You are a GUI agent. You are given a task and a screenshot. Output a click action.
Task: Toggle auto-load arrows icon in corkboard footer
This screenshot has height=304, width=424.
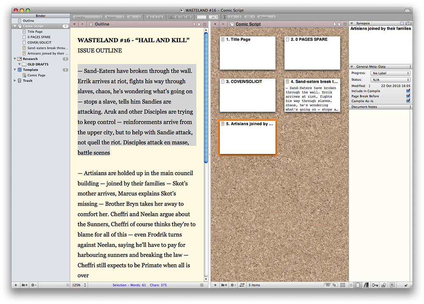click(x=242, y=285)
